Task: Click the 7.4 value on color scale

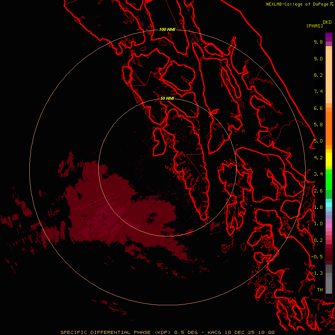Action: 318,92
